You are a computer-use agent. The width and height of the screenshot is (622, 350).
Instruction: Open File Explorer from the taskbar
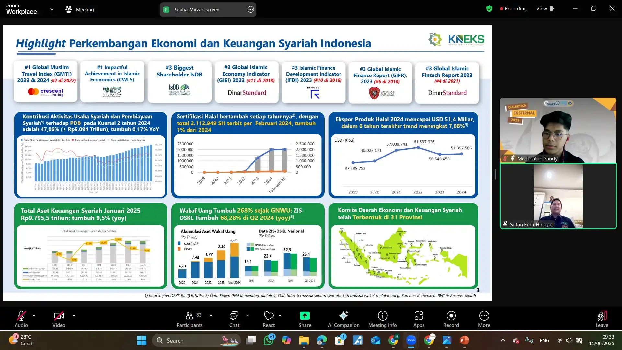[x=304, y=340]
